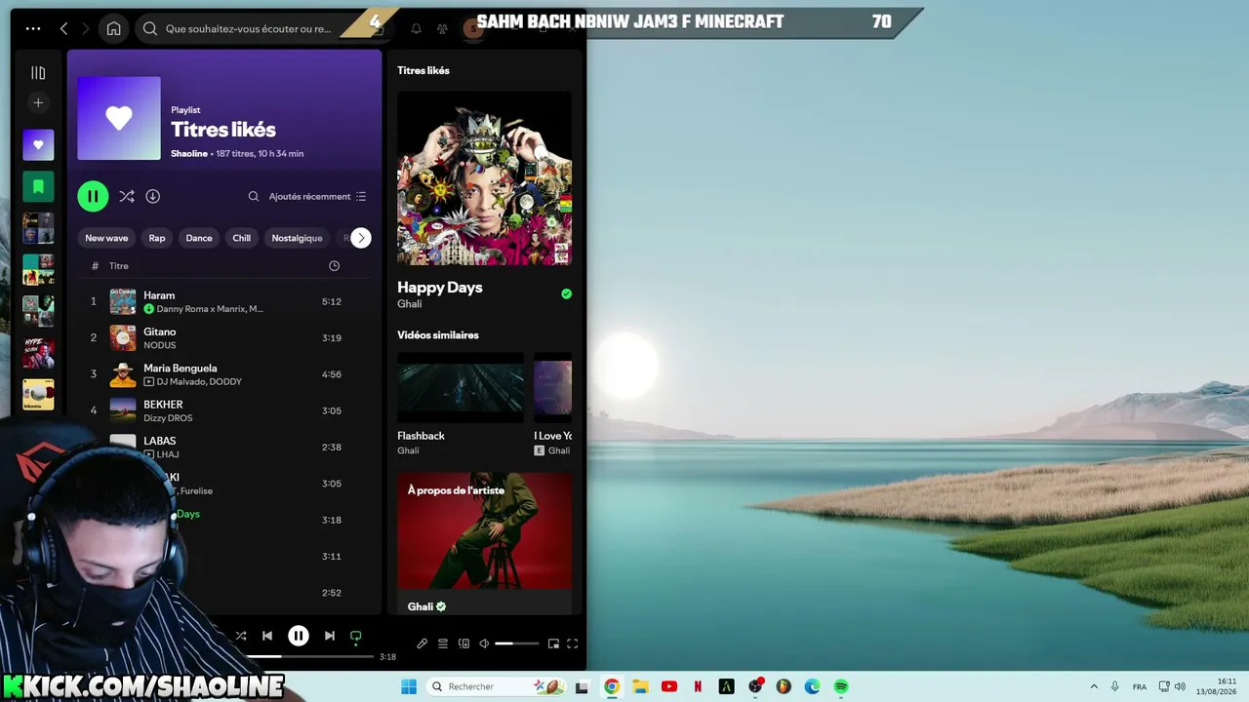Open Netflix from the taskbar
The width and height of the screenshot is (1249, 702).
click(x=698, y=686)
